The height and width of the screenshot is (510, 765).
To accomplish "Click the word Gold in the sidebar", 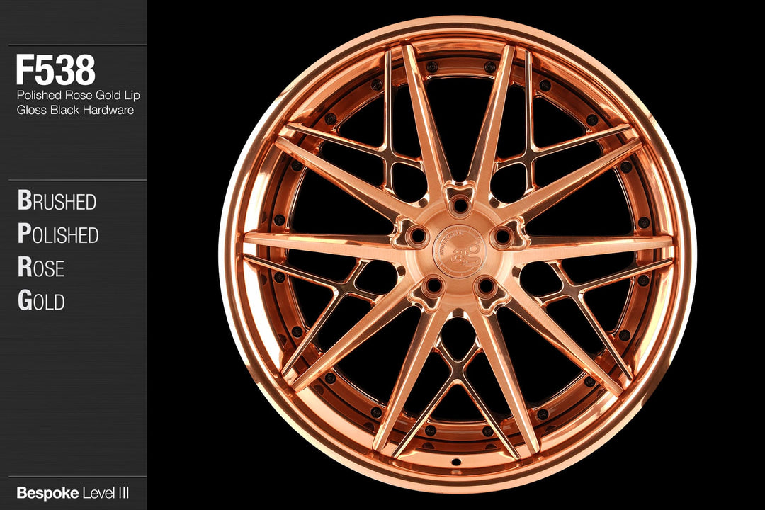I will [41, 301].
